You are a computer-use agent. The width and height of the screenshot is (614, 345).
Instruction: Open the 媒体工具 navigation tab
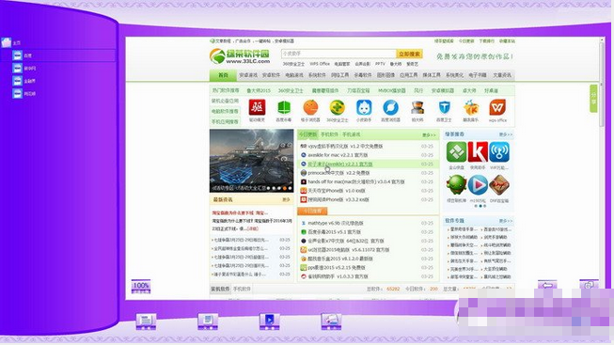(432, 75)
